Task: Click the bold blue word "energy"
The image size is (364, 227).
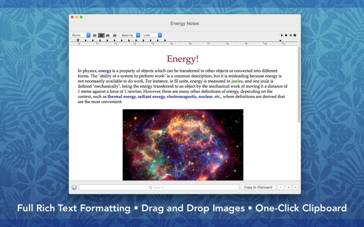Action: [x=105, y=71]
